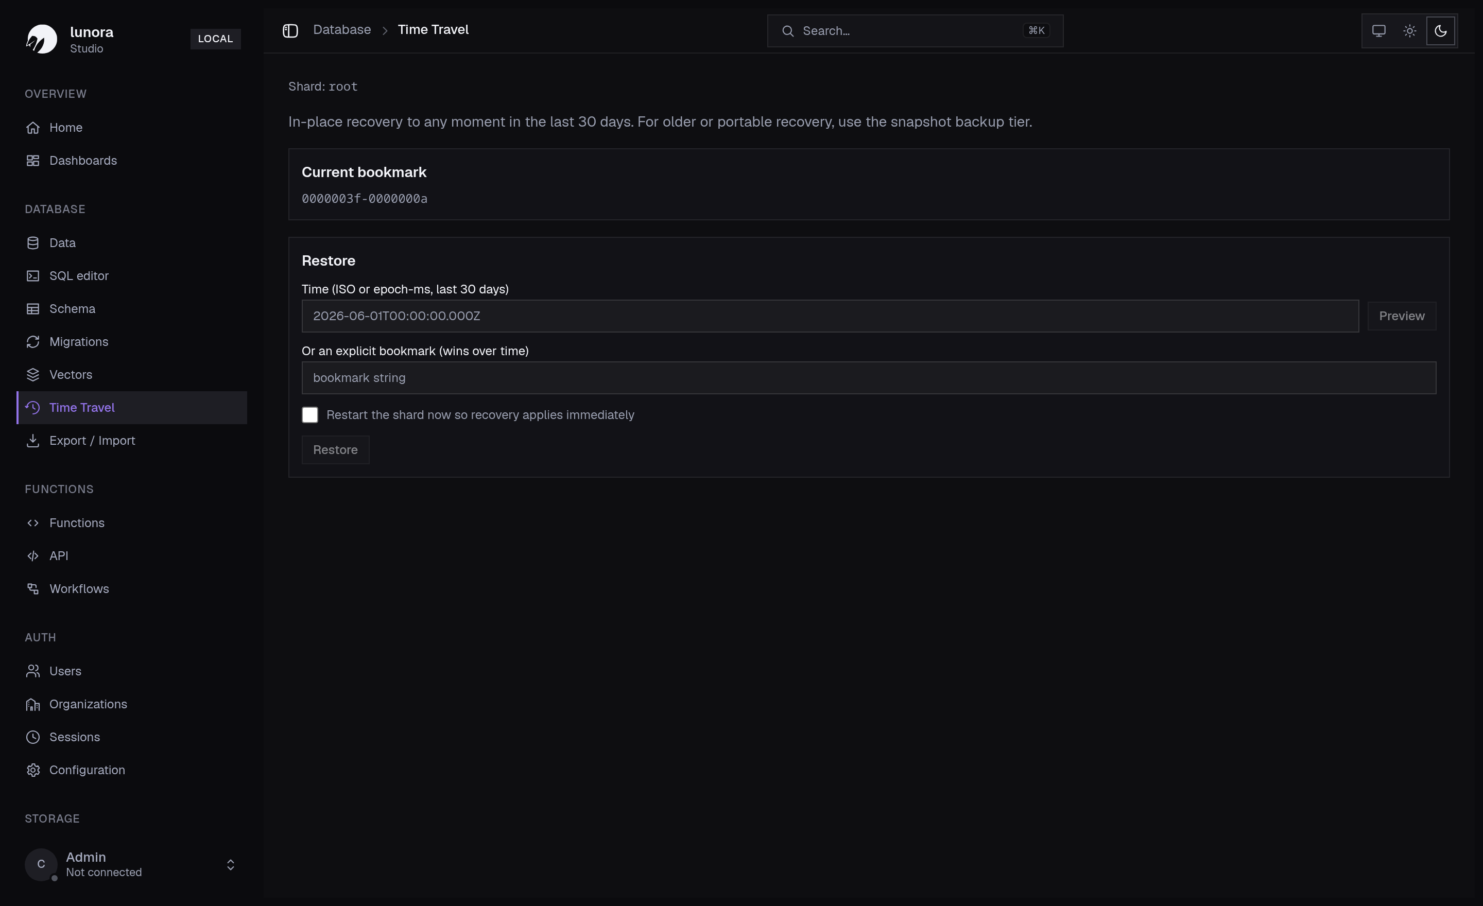The image size is (1483, 906).
Task: Click the Database breadcrumb link
Action: (x=342, y=29)
